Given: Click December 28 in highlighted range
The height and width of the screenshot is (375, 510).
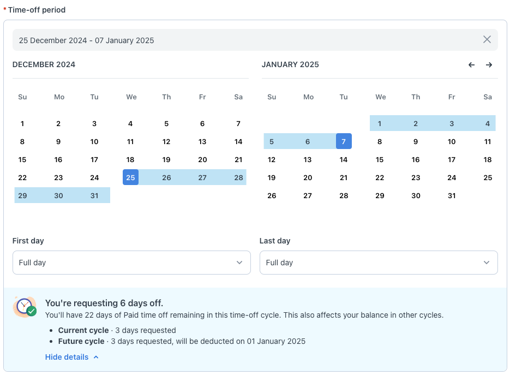Looking at the screenshot, I should [238, 177].
